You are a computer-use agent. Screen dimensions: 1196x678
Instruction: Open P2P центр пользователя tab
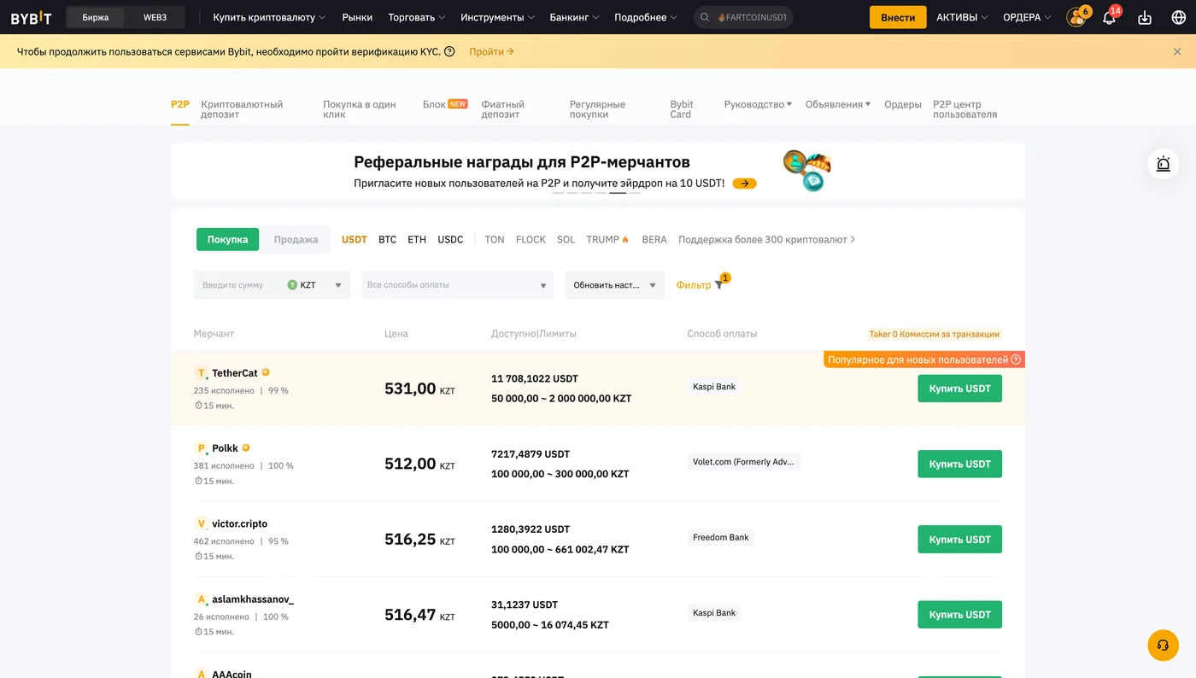pos(965,109)
